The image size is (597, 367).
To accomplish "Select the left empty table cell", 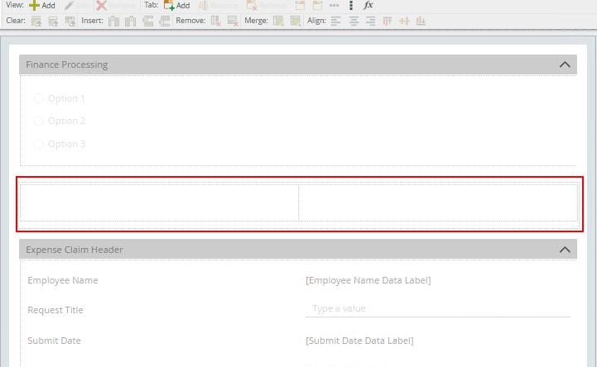I will click(x=159, y=203).
